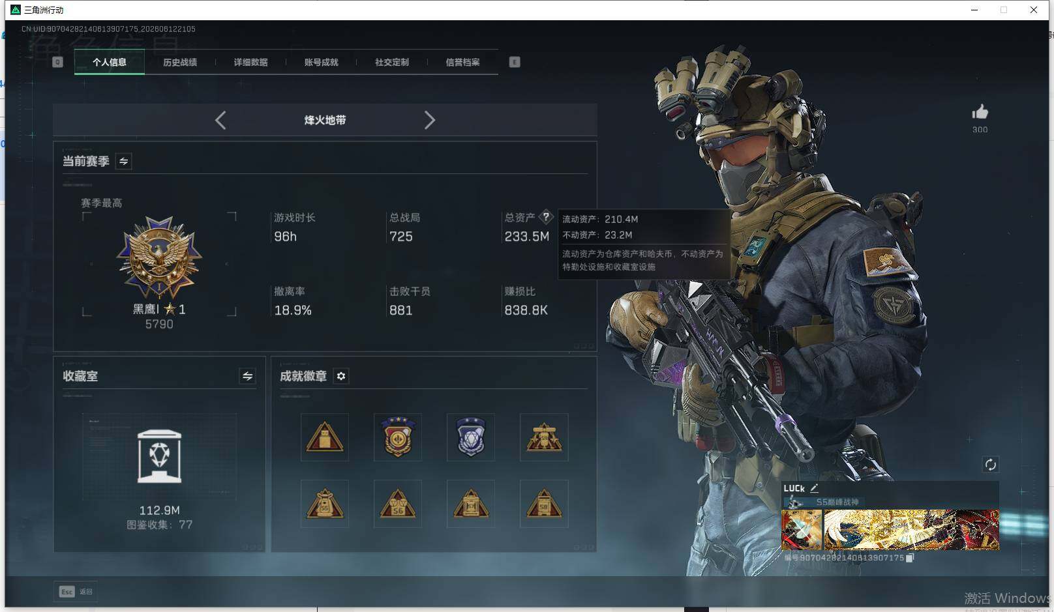Toggle the 当前赛季 season switch icon

point(123,161)
